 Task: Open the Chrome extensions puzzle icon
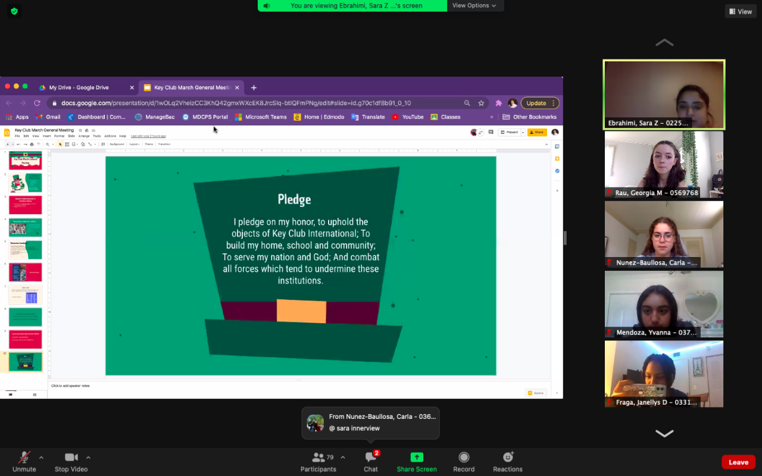[x=499, y=103]
